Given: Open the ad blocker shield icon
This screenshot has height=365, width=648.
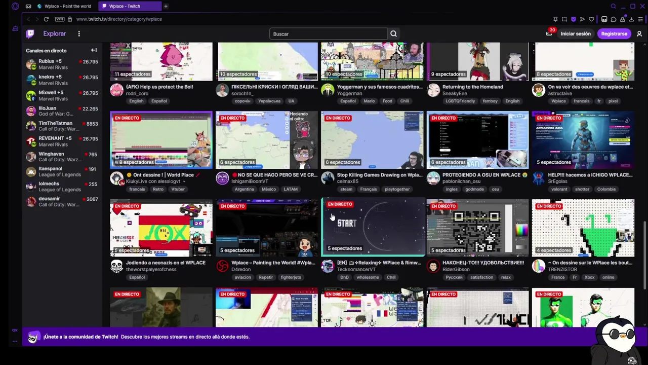Looking at the screenshot, I should [574, 19].
